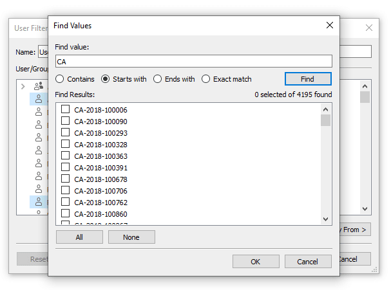Click the find results scrollbar thumb
391x290 pixels.
point(325,120)
